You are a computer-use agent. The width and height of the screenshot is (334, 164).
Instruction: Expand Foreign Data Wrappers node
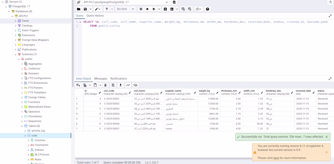15,40
